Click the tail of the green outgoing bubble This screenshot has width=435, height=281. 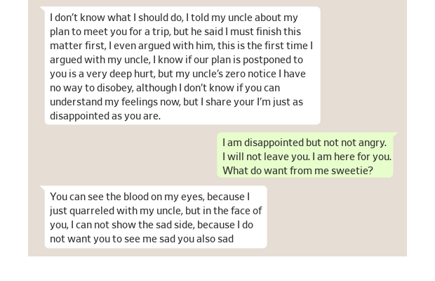tap(395, 135)
